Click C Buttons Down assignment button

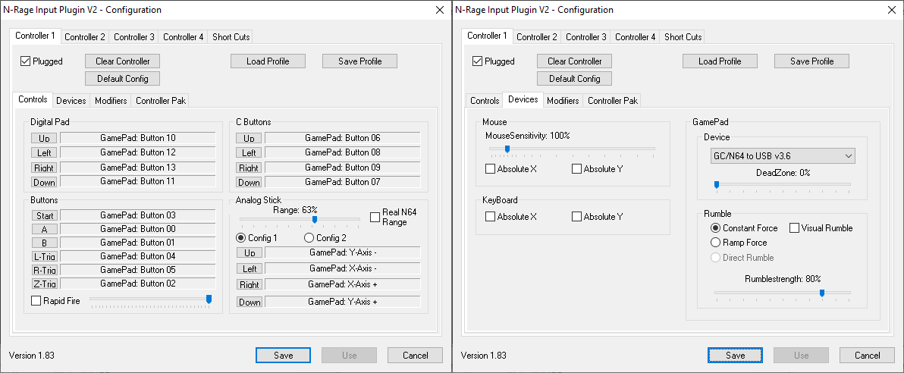[x=249, y=182]
